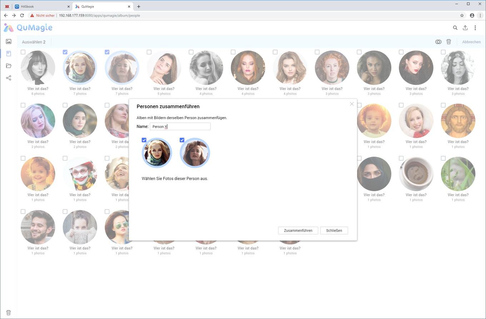The image size is (486, 319).
Task: Click the QuMagie logo
Action: [x=28, y=27]
